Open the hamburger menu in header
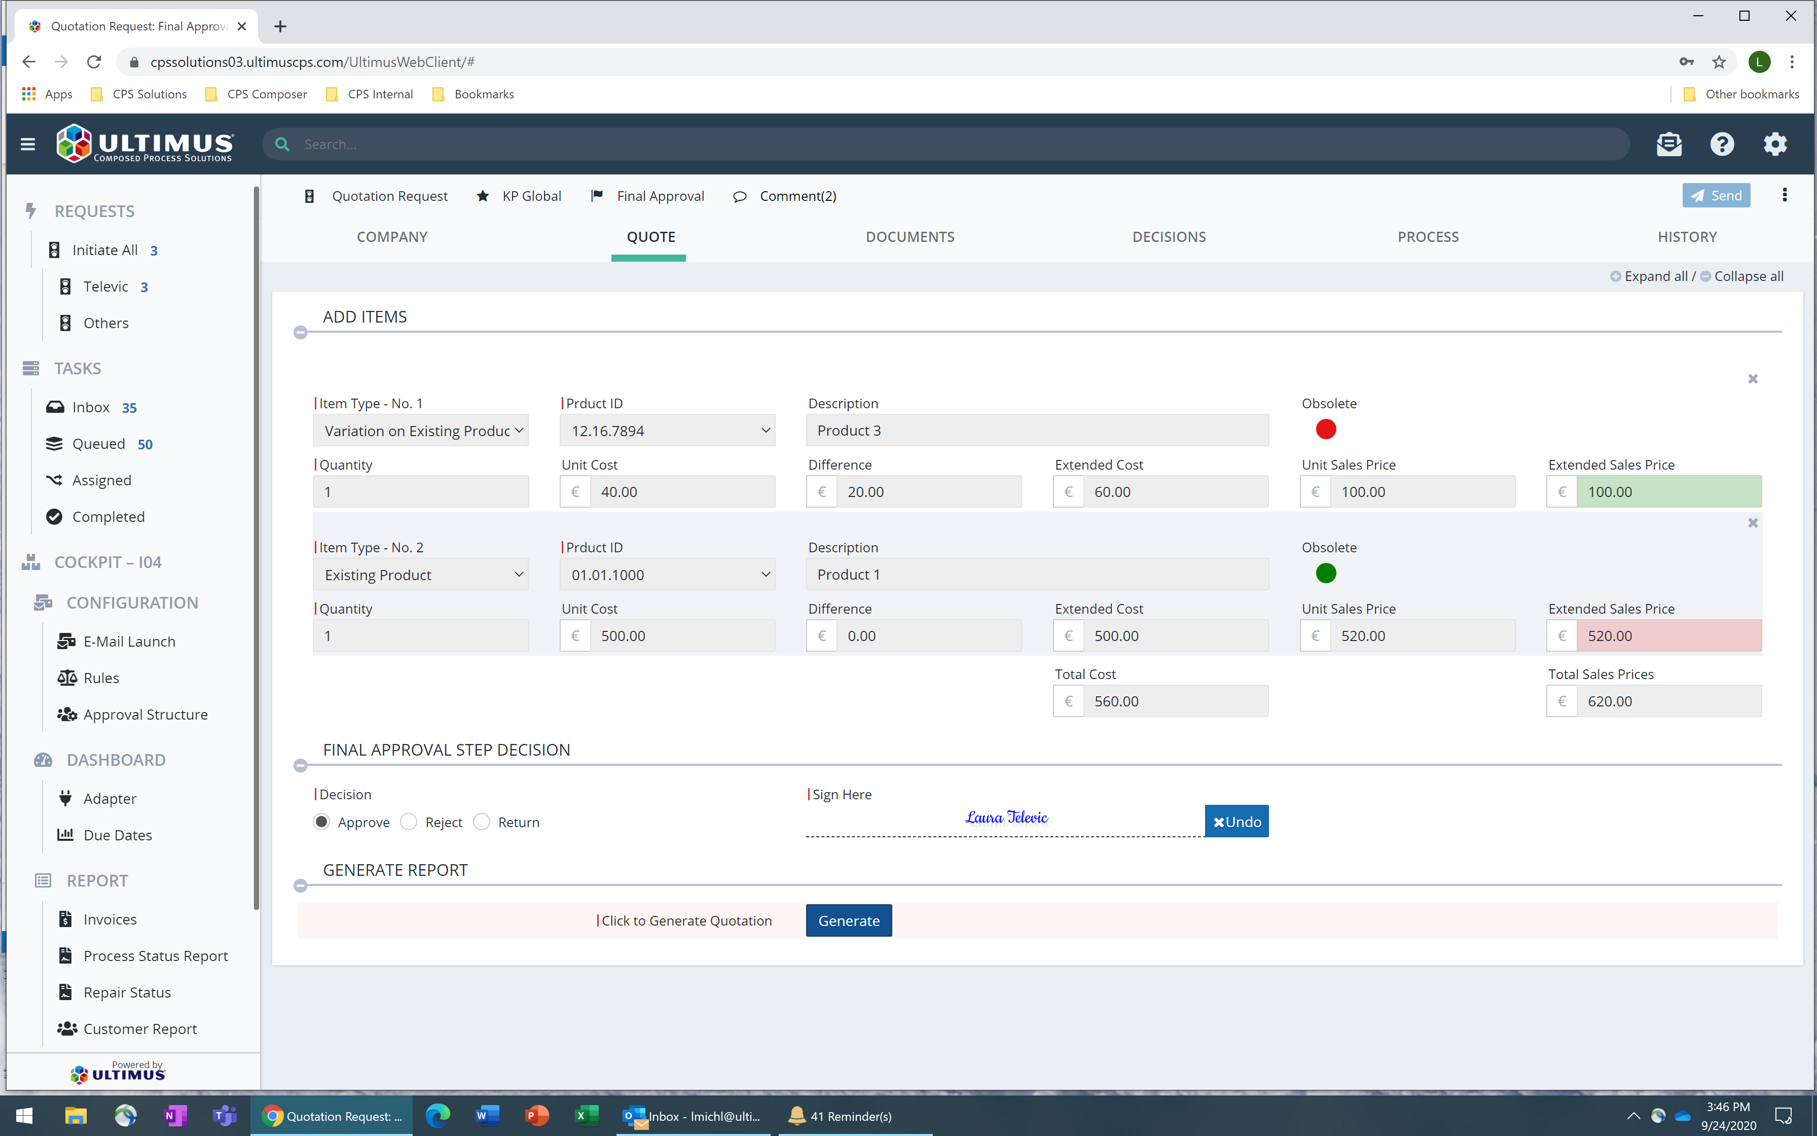The height and width of the screenshot is (1136, 1817). click(28, 144)
